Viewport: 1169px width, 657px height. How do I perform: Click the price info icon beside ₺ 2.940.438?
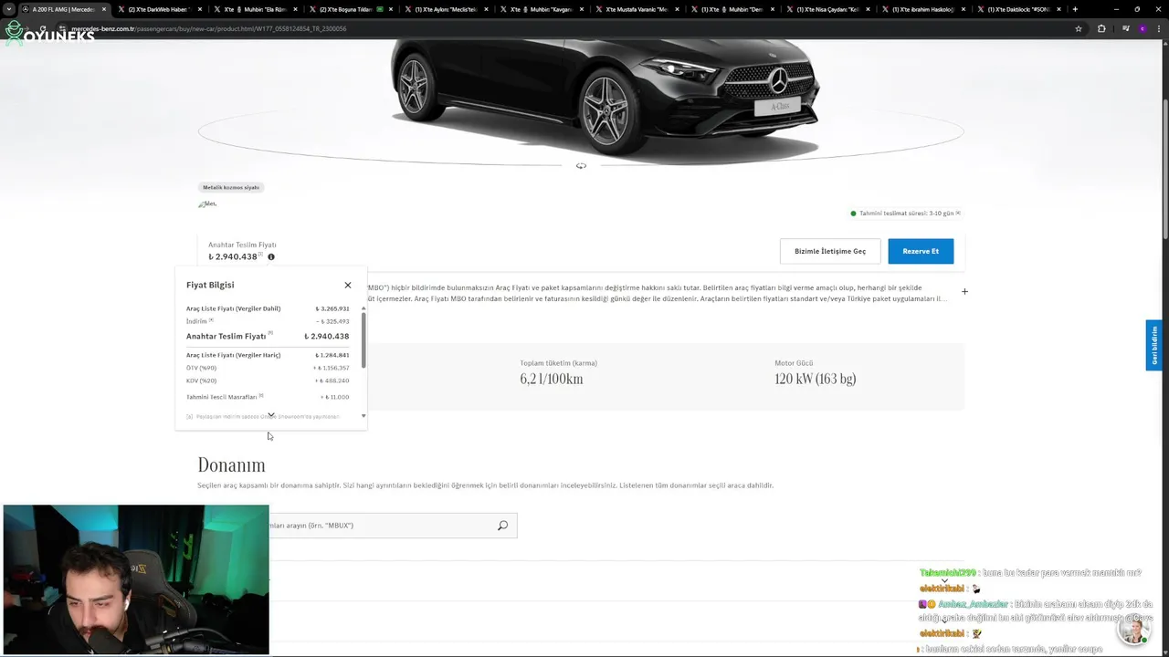click(x=271, y=257)
